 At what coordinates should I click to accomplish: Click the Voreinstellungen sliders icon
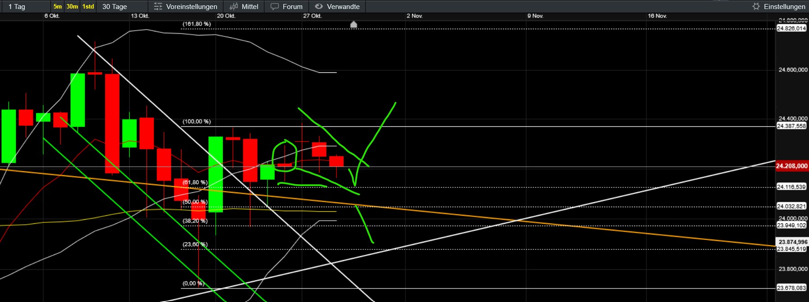click(158, 6)
